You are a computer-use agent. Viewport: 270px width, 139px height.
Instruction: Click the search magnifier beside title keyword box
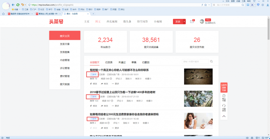[x=211, y=61]
